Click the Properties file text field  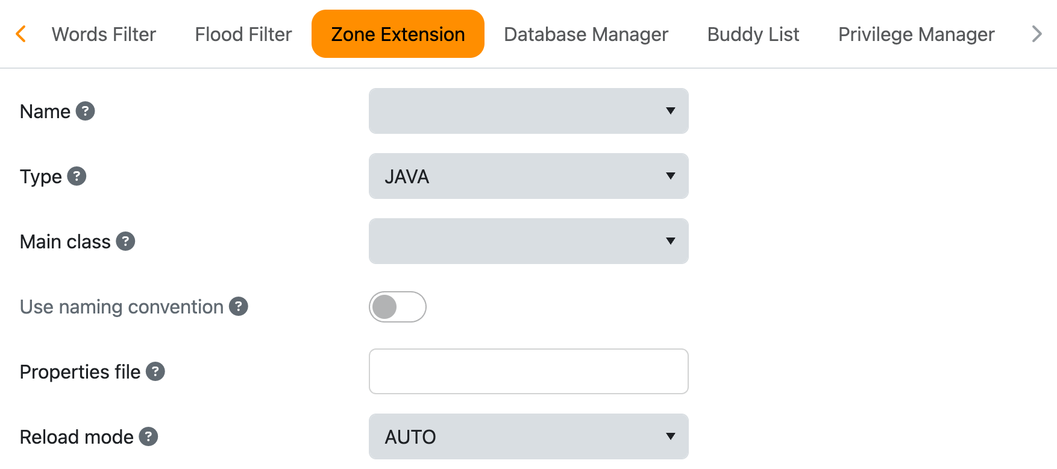(x=528, y=371)
